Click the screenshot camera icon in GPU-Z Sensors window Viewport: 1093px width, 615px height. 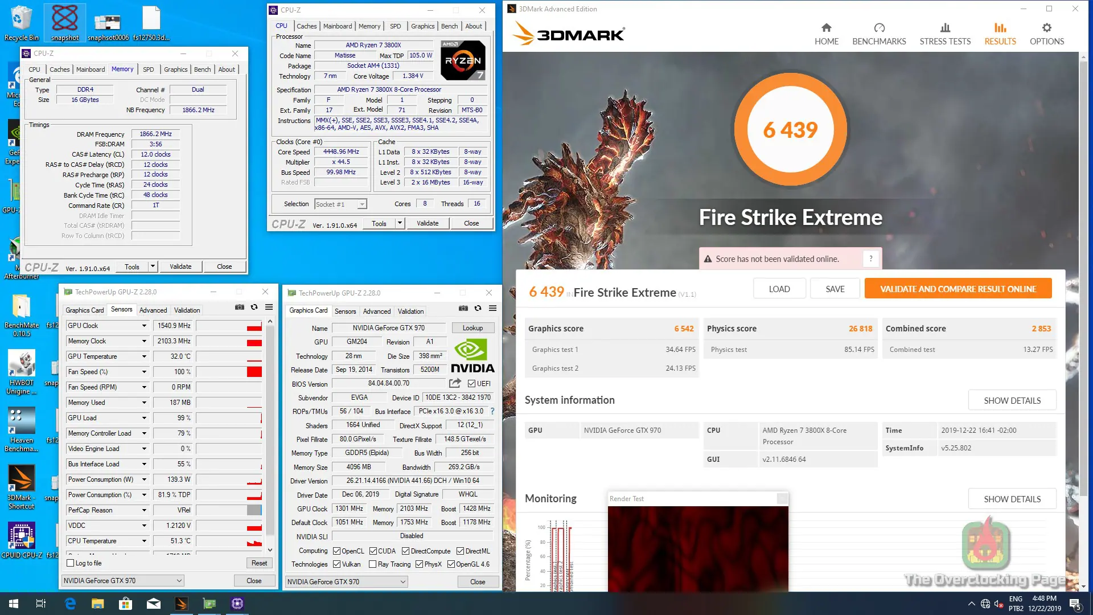240,307
